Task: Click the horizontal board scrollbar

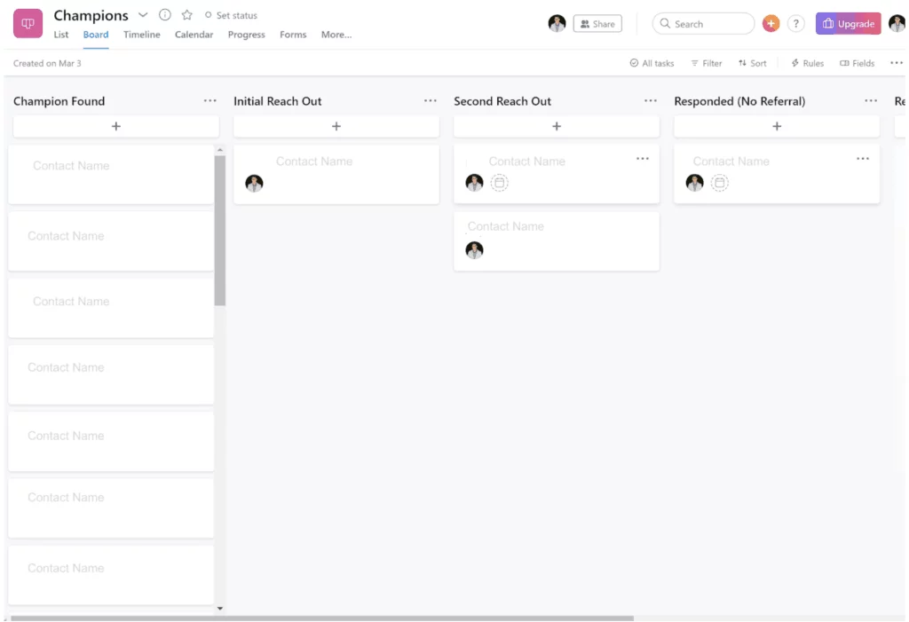Action: [321, 618]
